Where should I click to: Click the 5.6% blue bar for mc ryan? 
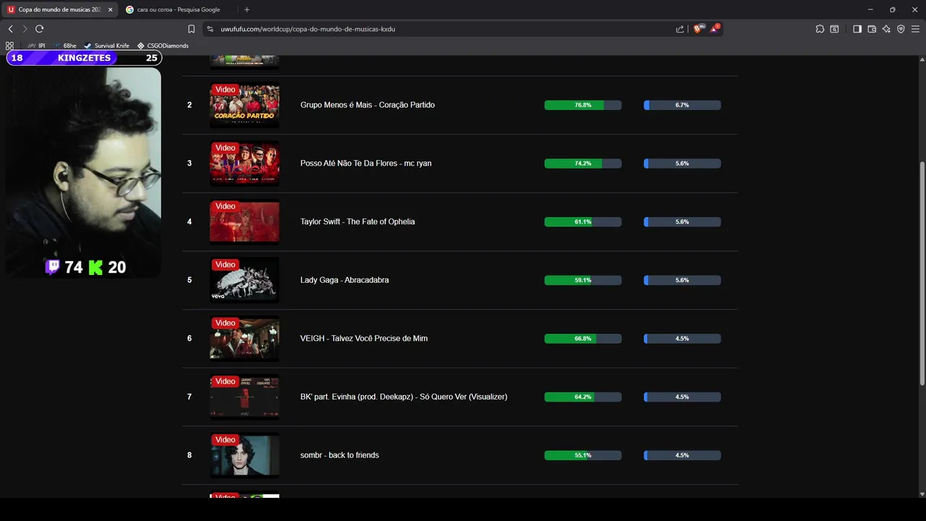[682, 164]
